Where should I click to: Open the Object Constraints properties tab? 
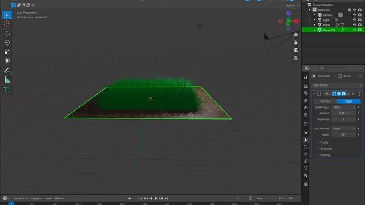[306, 161]
